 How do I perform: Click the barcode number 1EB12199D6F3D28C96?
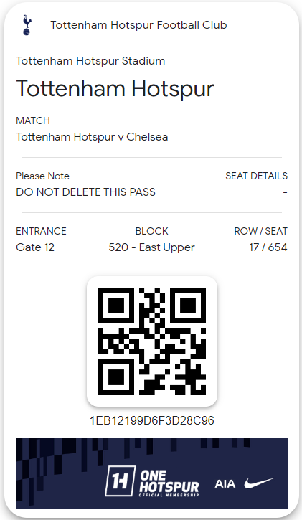pos(152,420)
